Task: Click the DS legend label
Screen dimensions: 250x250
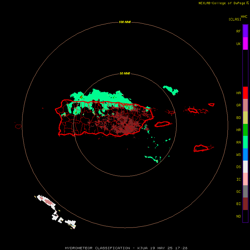Action: click(x=238, y=167)
